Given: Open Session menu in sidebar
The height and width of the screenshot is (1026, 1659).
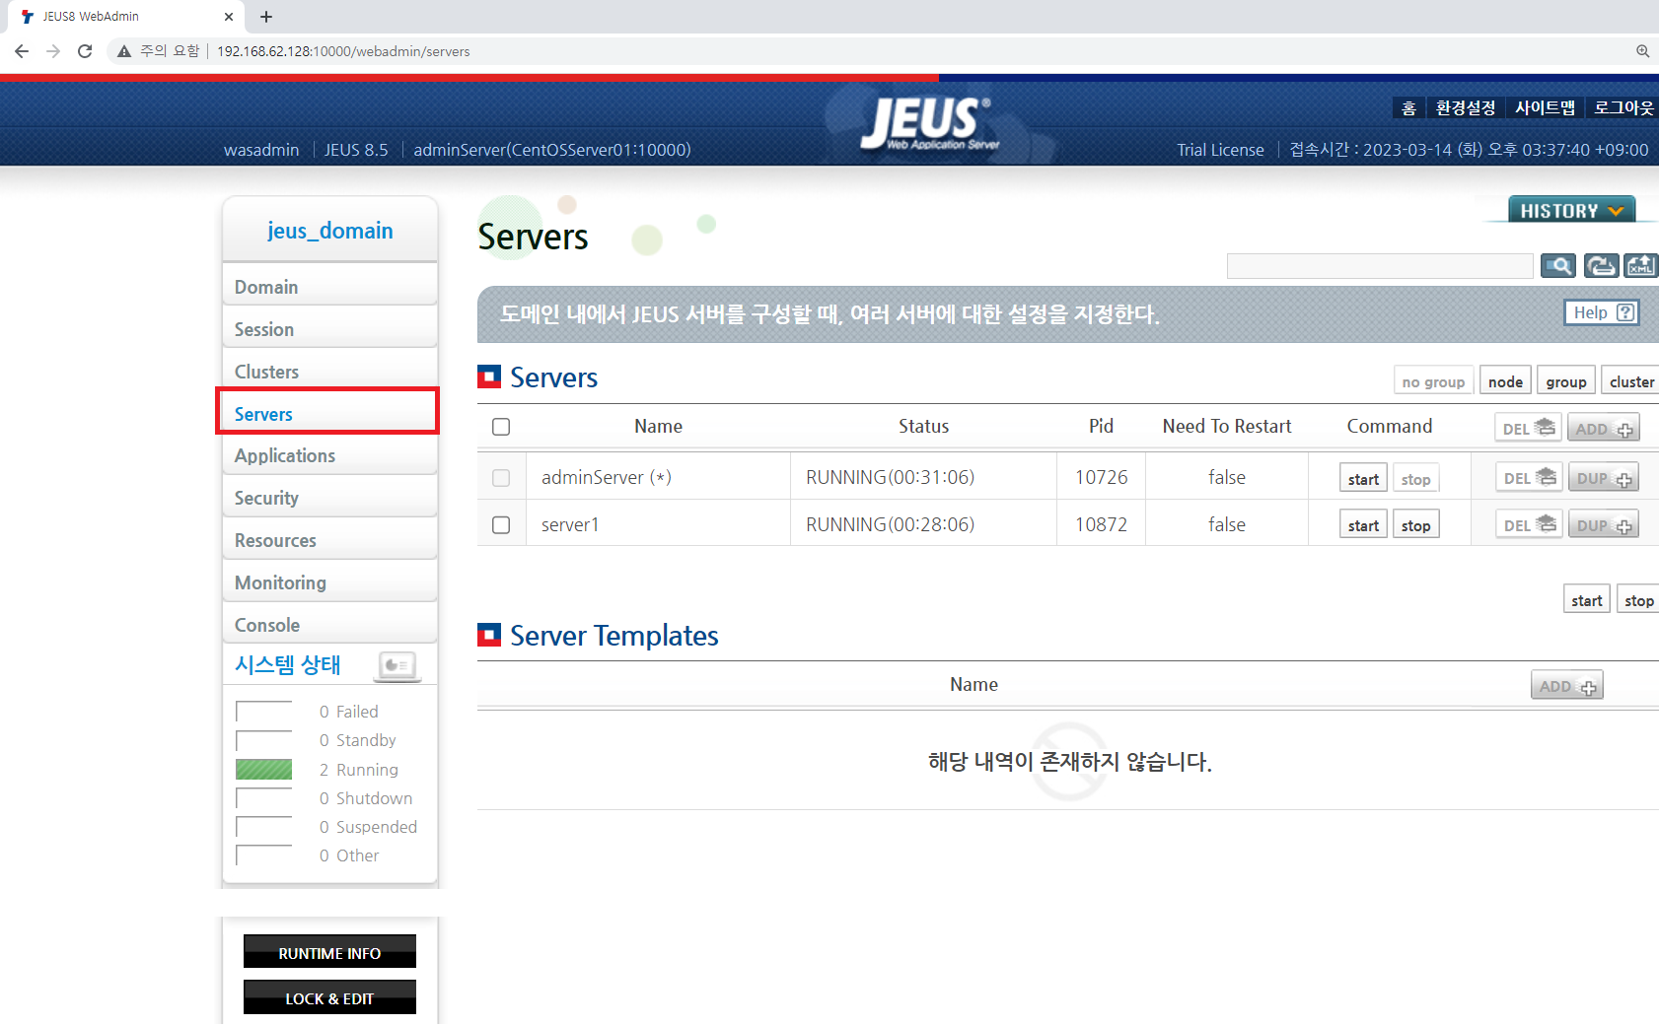Looking at the screenshot, I should [329, 329].
